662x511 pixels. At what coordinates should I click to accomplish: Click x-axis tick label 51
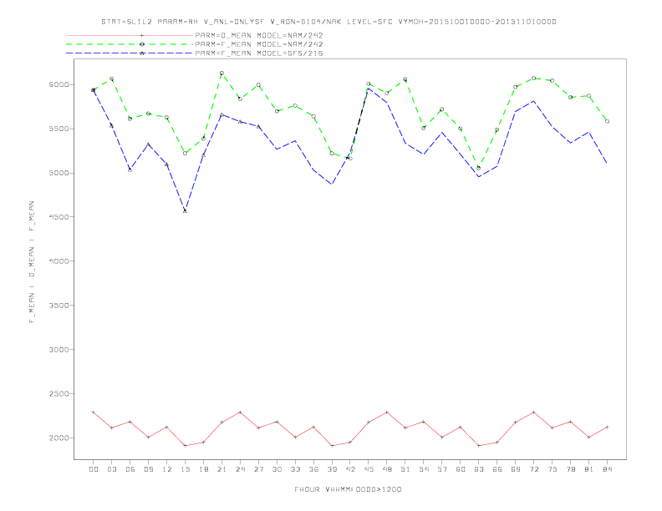tap(405, 469)
